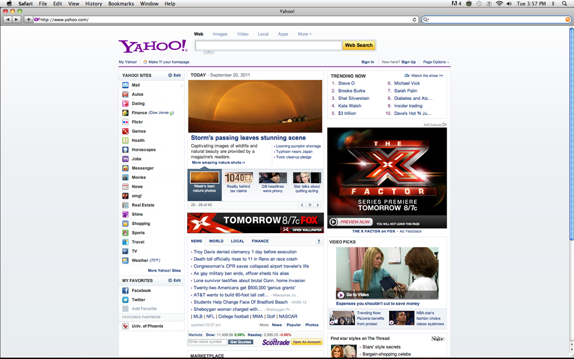The height and width of the screenshot is (359, 574).
Task: Click Safari's reload page icon
Action: [x=414, y=20]
